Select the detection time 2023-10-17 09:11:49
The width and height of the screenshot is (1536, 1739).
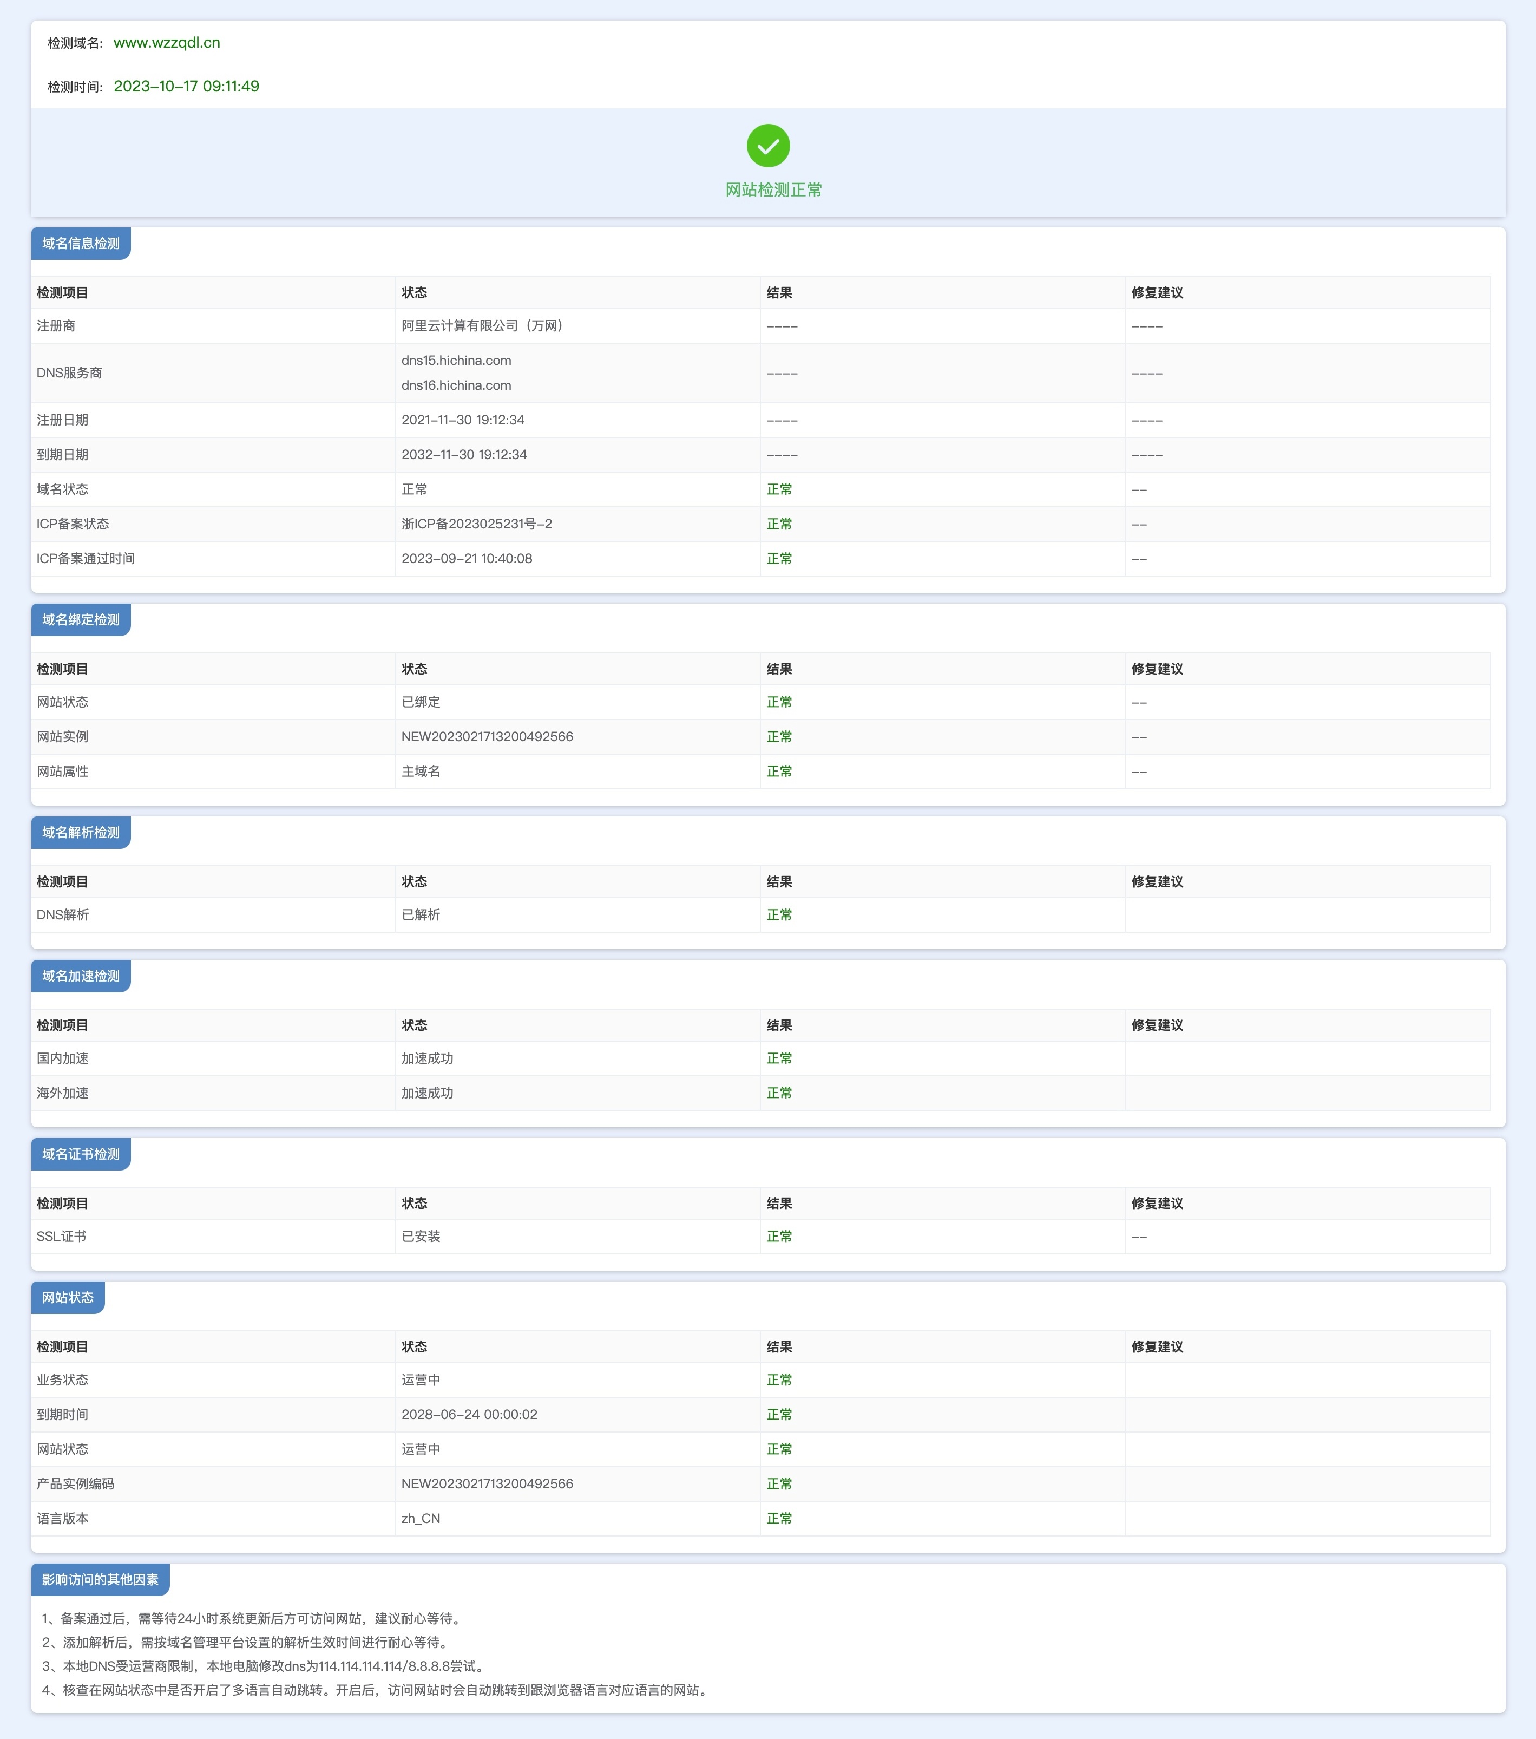(x=186, y=86)
